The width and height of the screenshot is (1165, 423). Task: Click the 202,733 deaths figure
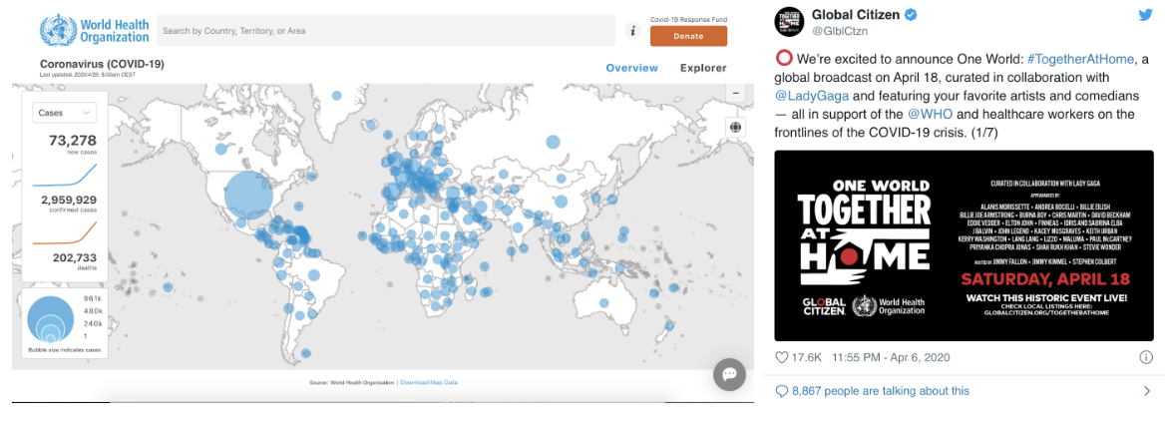coord(74,257)
